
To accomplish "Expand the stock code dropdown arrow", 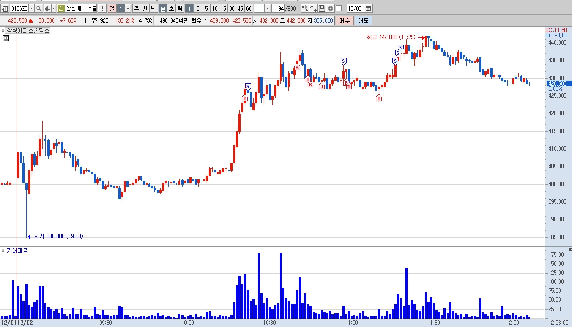I will pyautogui.click(x=31, y=8).
